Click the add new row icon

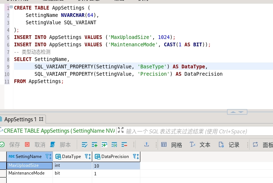(94, 145)
